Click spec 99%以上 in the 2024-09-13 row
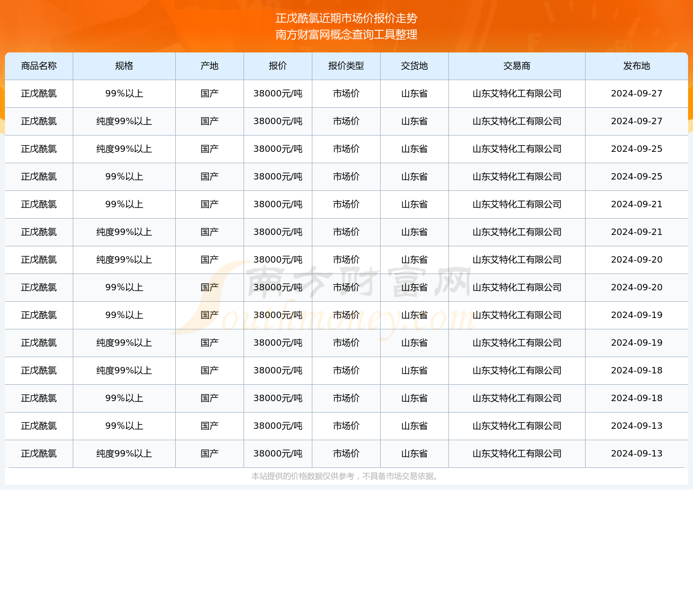 [124, 426]
